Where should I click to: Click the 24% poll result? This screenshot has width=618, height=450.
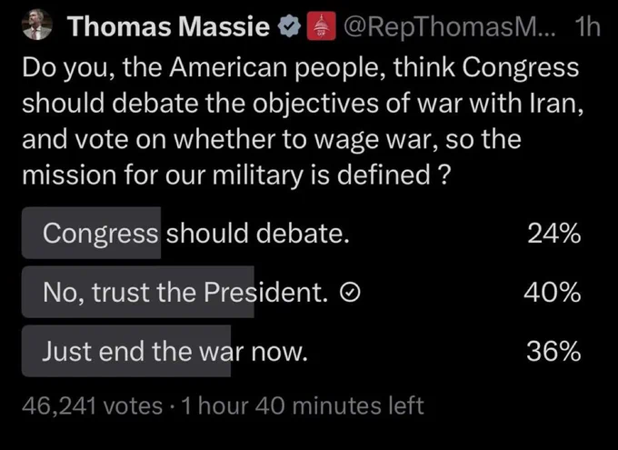tap(553, 233)
